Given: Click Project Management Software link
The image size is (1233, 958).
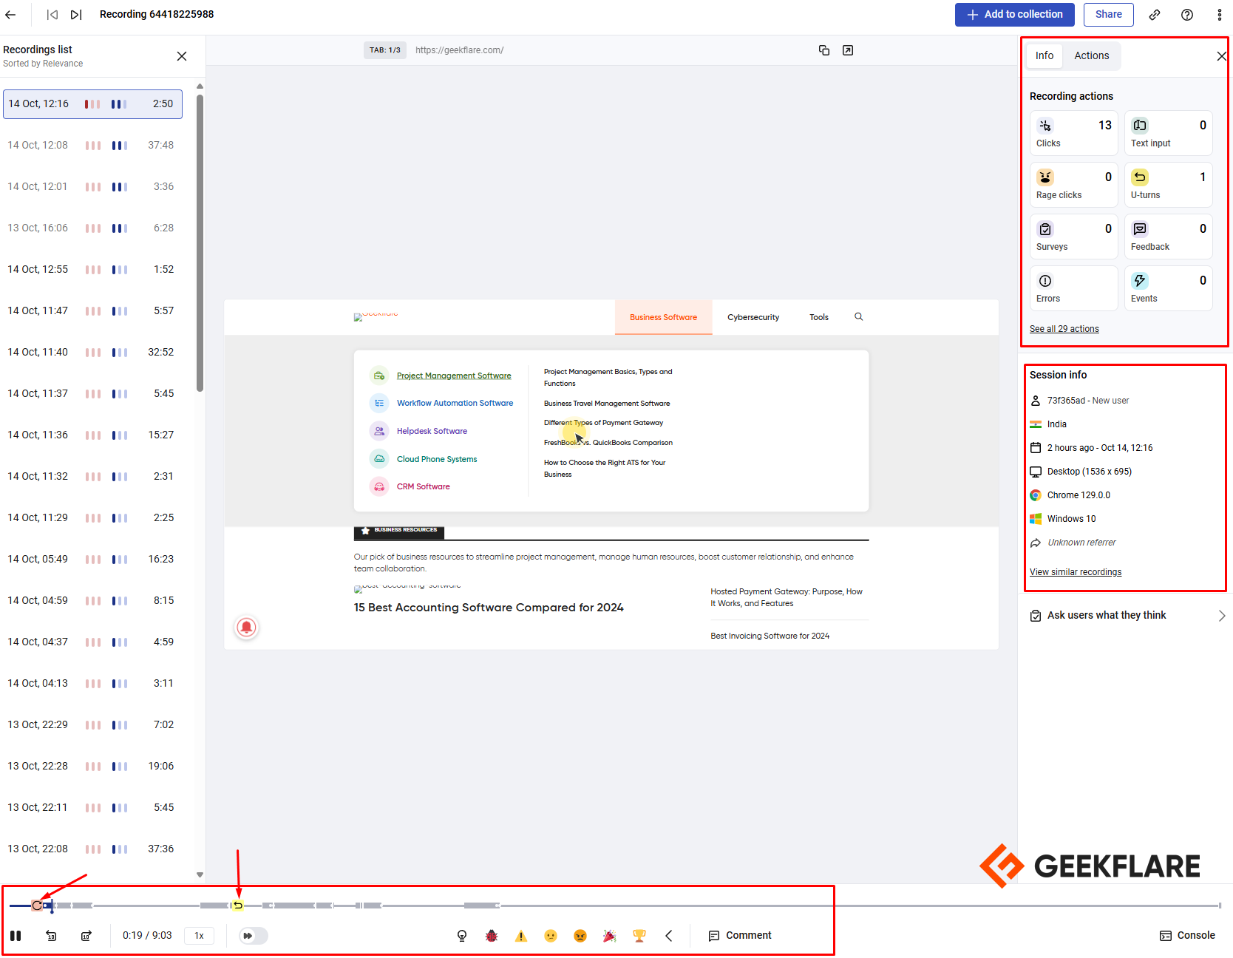Looking at the screenshot, I should [454, 376].
